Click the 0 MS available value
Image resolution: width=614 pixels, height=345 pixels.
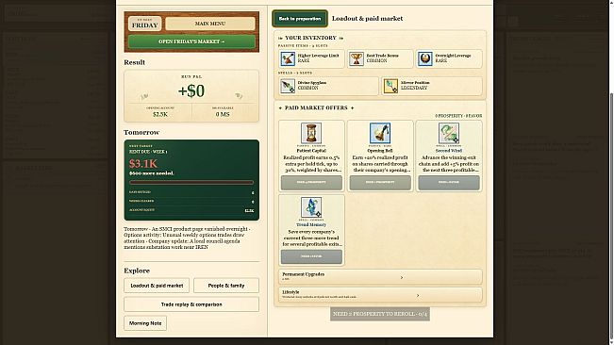(x=223, y=114)
